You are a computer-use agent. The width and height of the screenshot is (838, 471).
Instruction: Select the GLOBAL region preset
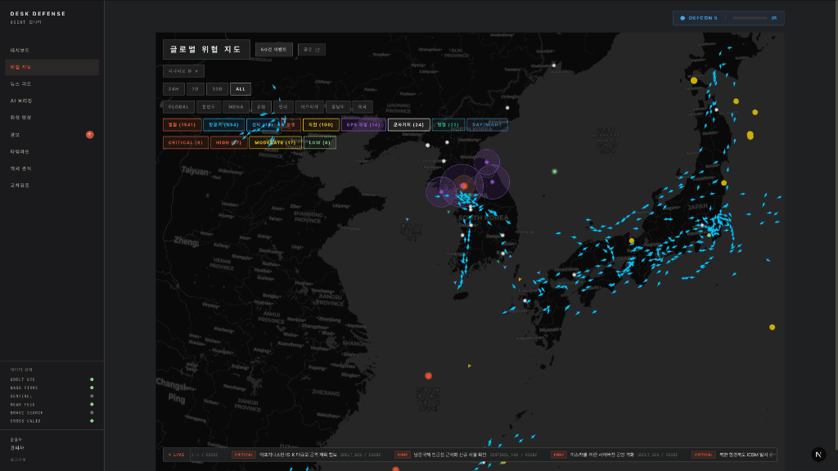pos(178,107)
